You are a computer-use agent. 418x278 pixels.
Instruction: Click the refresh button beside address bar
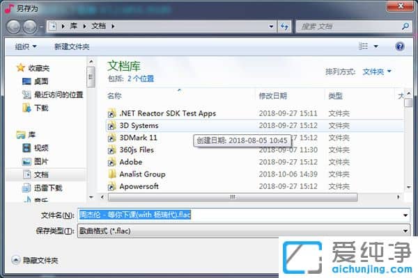click(284, 26)
